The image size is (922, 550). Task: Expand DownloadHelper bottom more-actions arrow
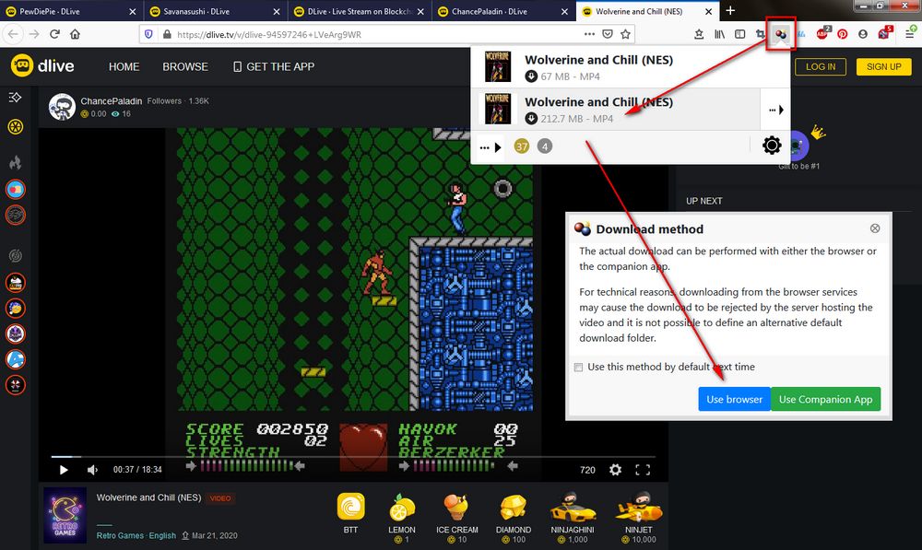point(491,146)
